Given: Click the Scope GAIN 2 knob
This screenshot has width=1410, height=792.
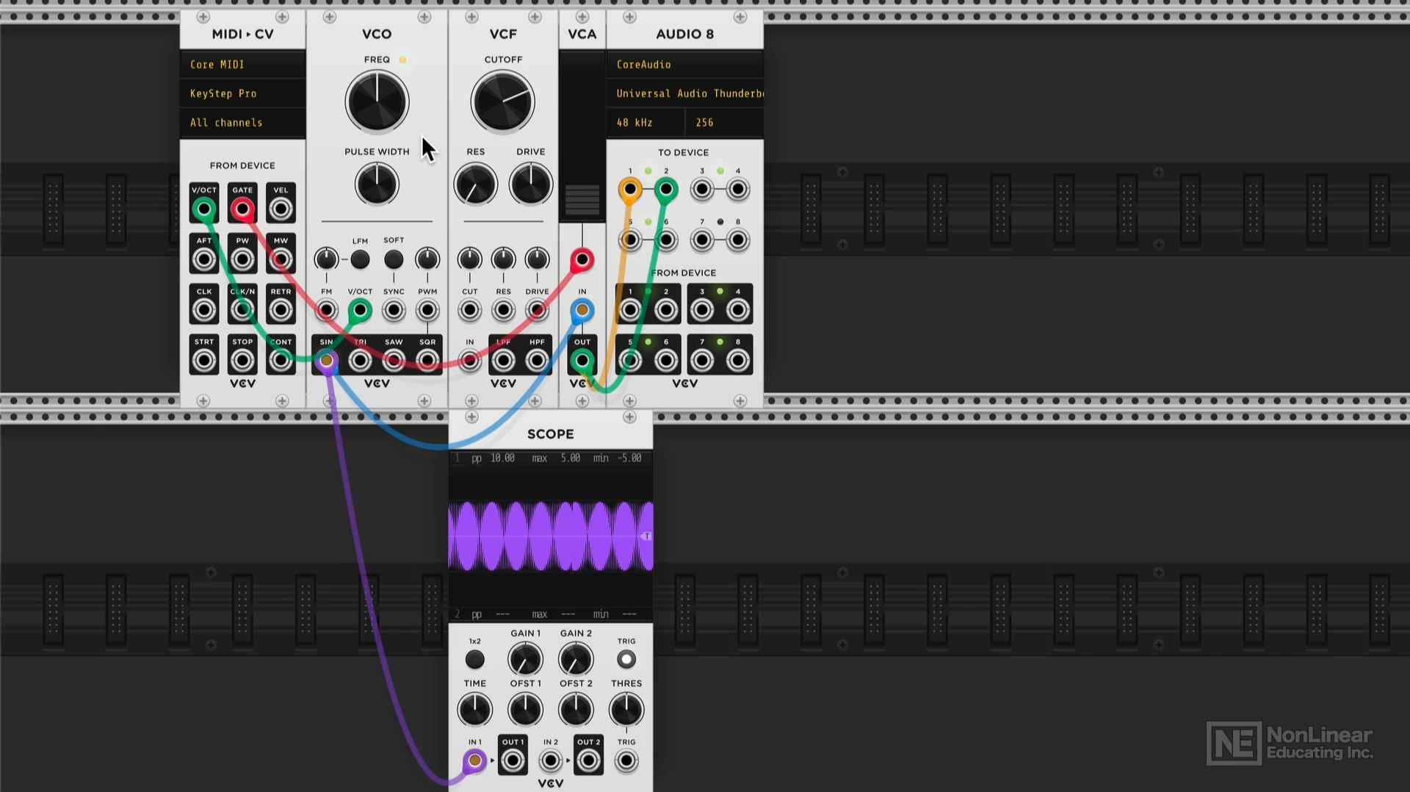Looking at the screenshot, I should (x=576, y=660).
